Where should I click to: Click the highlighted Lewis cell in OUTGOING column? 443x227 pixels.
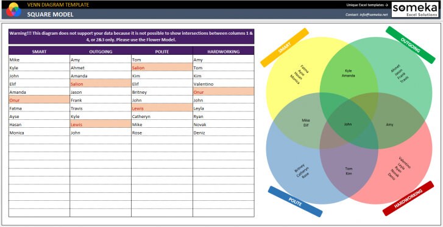click(101, 125)
